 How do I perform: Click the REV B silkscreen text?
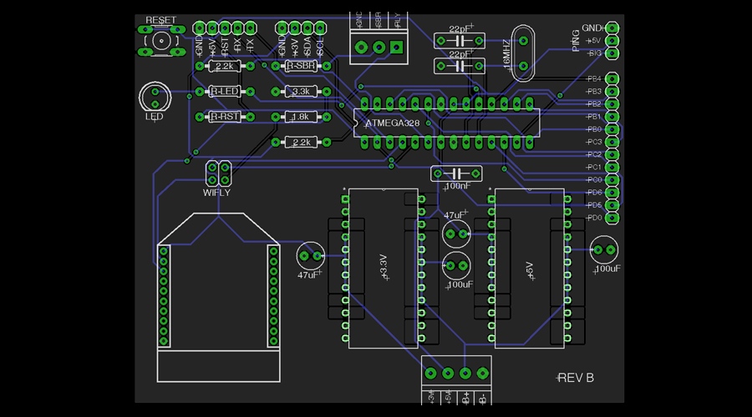click(x=575, y=378)
